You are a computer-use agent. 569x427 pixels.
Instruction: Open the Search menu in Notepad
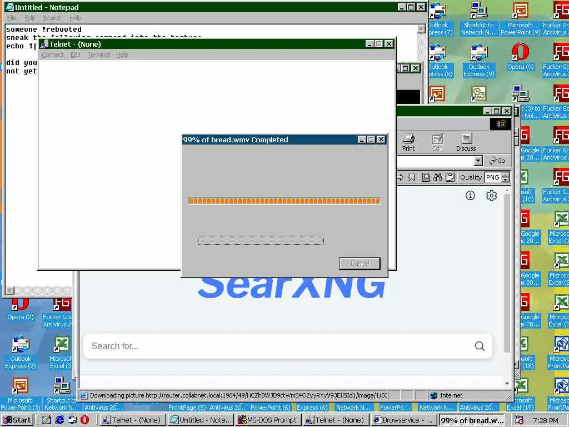(52, 18)
